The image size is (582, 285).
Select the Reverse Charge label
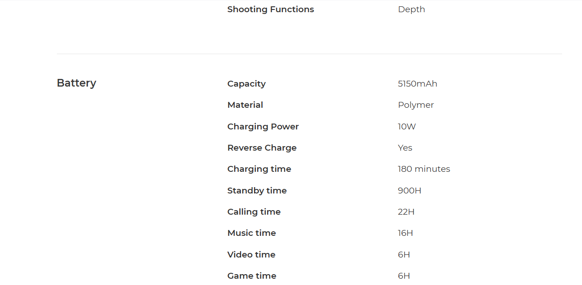click(x=262, y=148)
